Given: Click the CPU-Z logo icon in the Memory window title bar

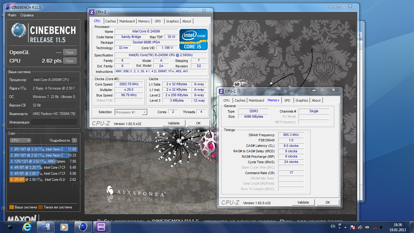Looking at the screenshot, I should (221, 91).
